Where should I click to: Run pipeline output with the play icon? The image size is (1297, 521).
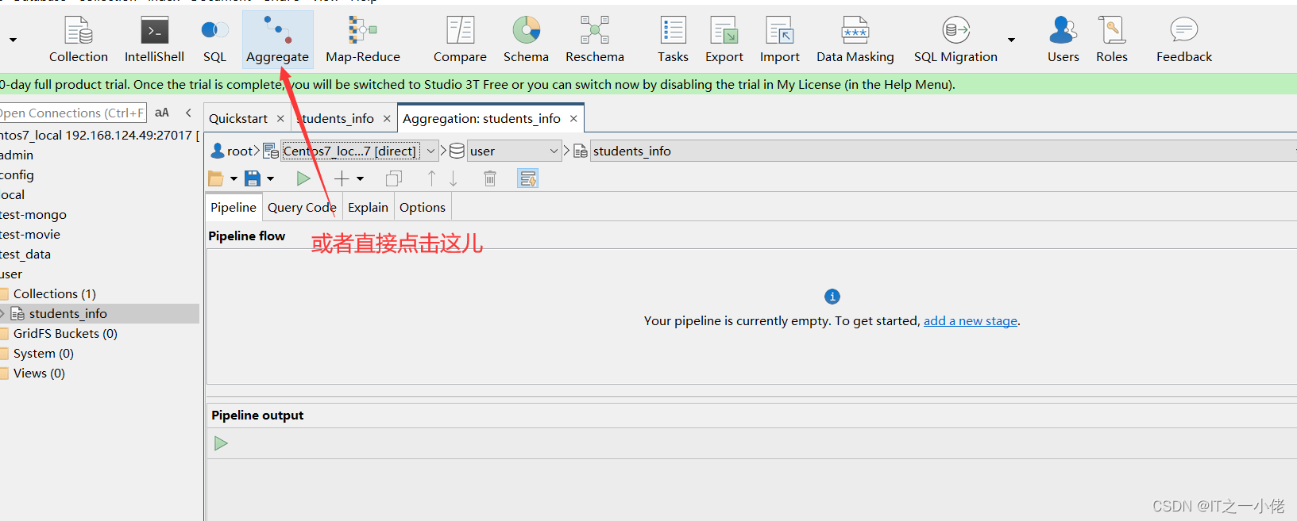coord(221,443)
